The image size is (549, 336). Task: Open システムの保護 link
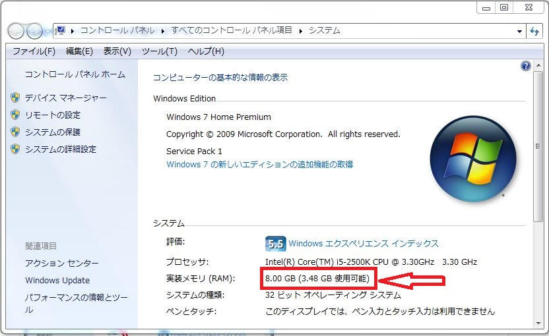(x=53, y=132)
